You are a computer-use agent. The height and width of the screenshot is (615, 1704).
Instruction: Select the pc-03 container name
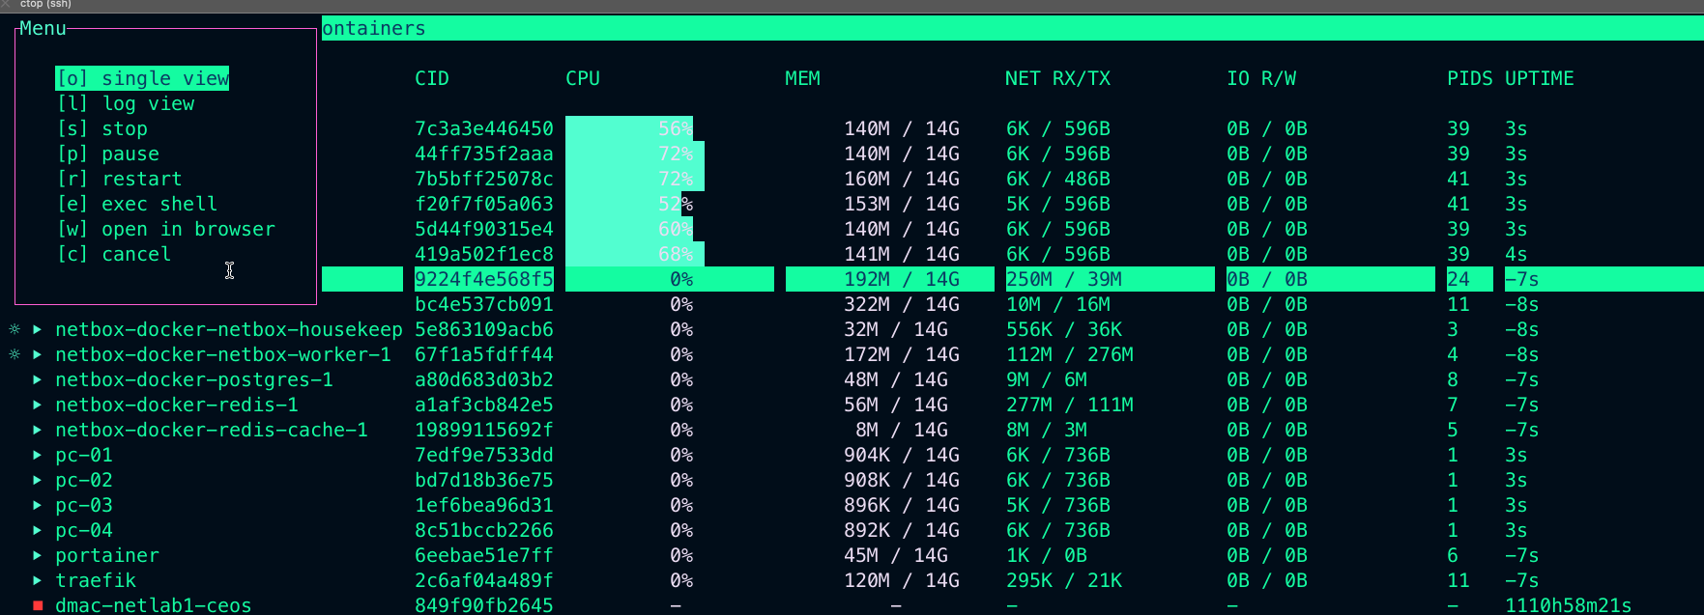[x=84, y=505]
